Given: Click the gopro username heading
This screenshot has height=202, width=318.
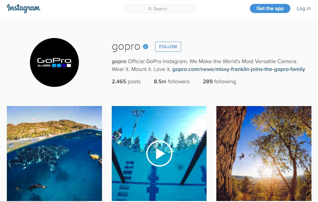Looking at the screenshot, I should click(x=126, y=47).
